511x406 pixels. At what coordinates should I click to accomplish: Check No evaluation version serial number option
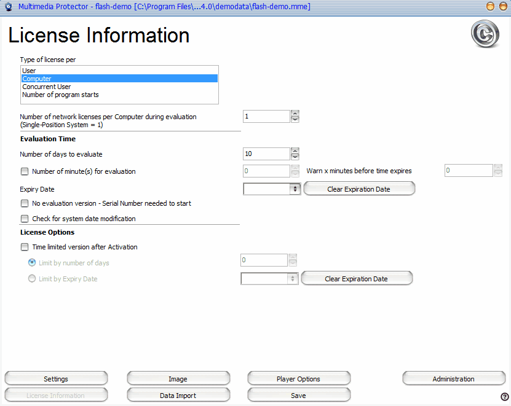25,203
